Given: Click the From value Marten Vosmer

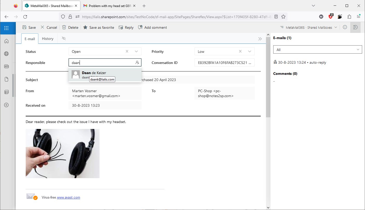Looking at the screenshot, I should pyautogui.click(x=105, y=93).
